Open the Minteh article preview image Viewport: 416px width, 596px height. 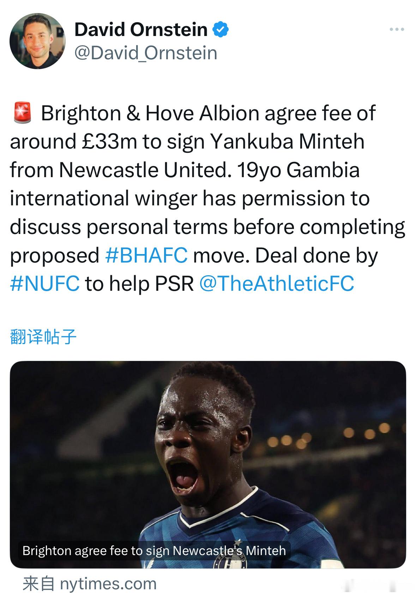pos(208,464)
